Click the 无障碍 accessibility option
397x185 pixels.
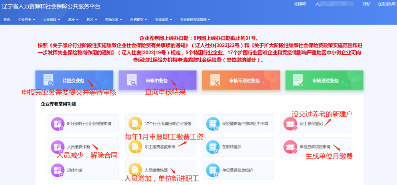point(300,4)
